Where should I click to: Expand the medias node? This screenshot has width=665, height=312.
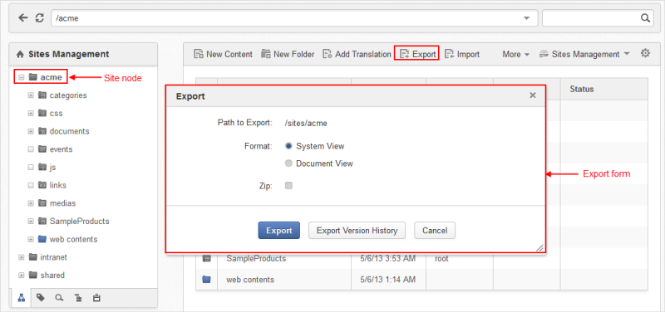tap(31, 203)
